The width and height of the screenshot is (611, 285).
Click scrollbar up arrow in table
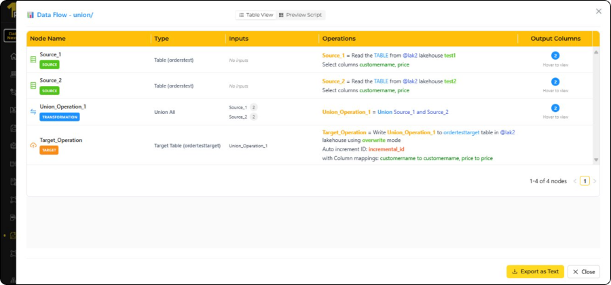[596, 52]
